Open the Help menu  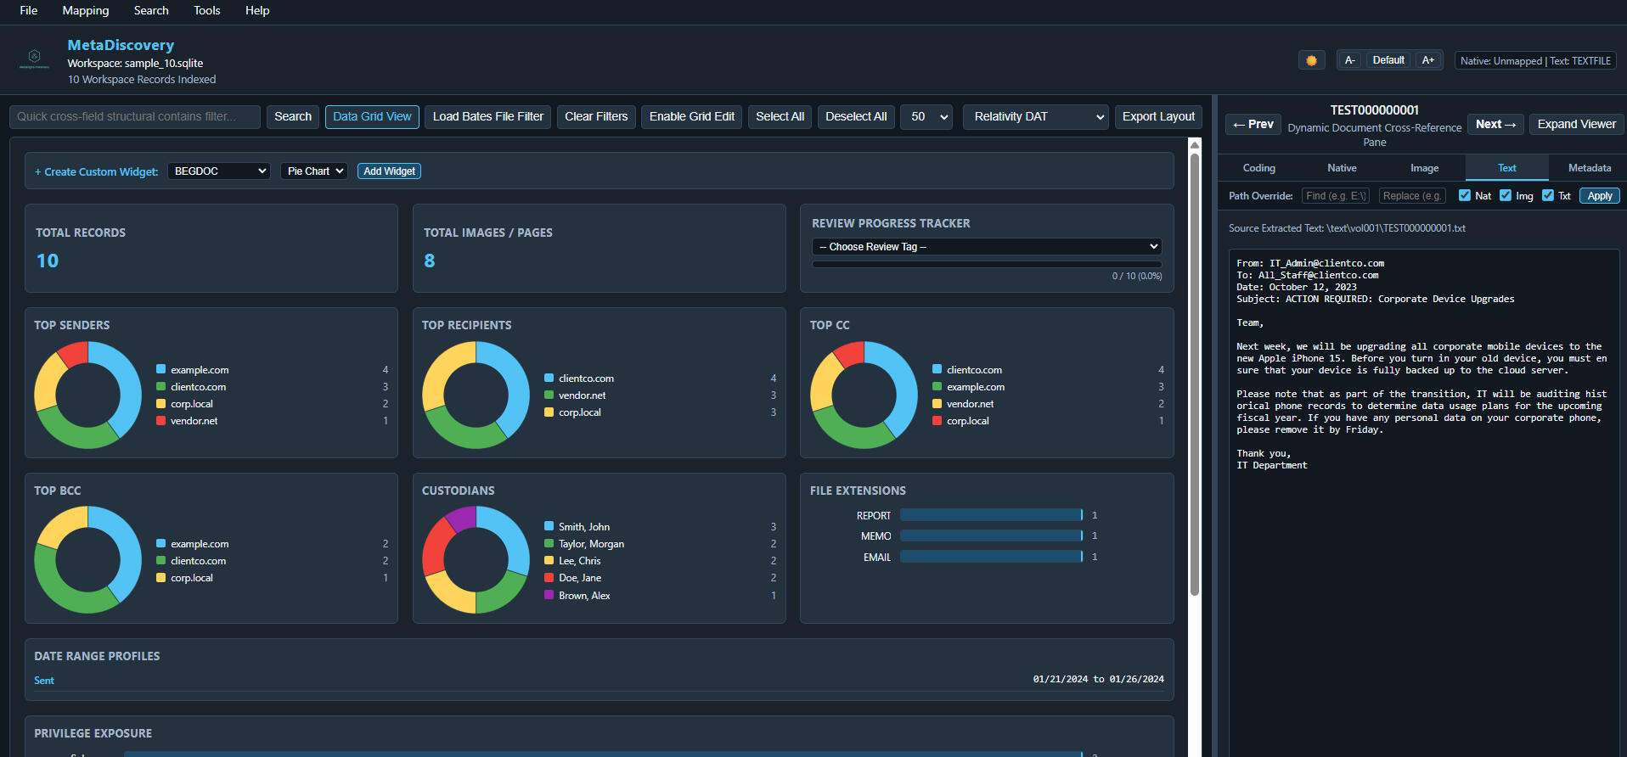(x=257, y=11)
